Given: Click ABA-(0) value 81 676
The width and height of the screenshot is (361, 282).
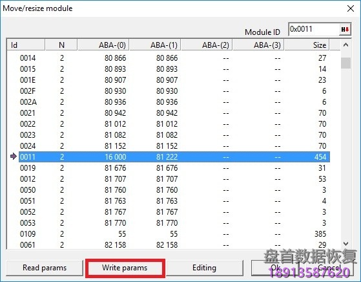Looking at the screenshot, I should (x=116, y=168).
